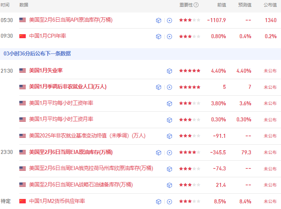This screenshot has width=281, height=209.
Task: Play video for EIA原油库存 row
Action: pyautogui.click(x=169, y=153)
